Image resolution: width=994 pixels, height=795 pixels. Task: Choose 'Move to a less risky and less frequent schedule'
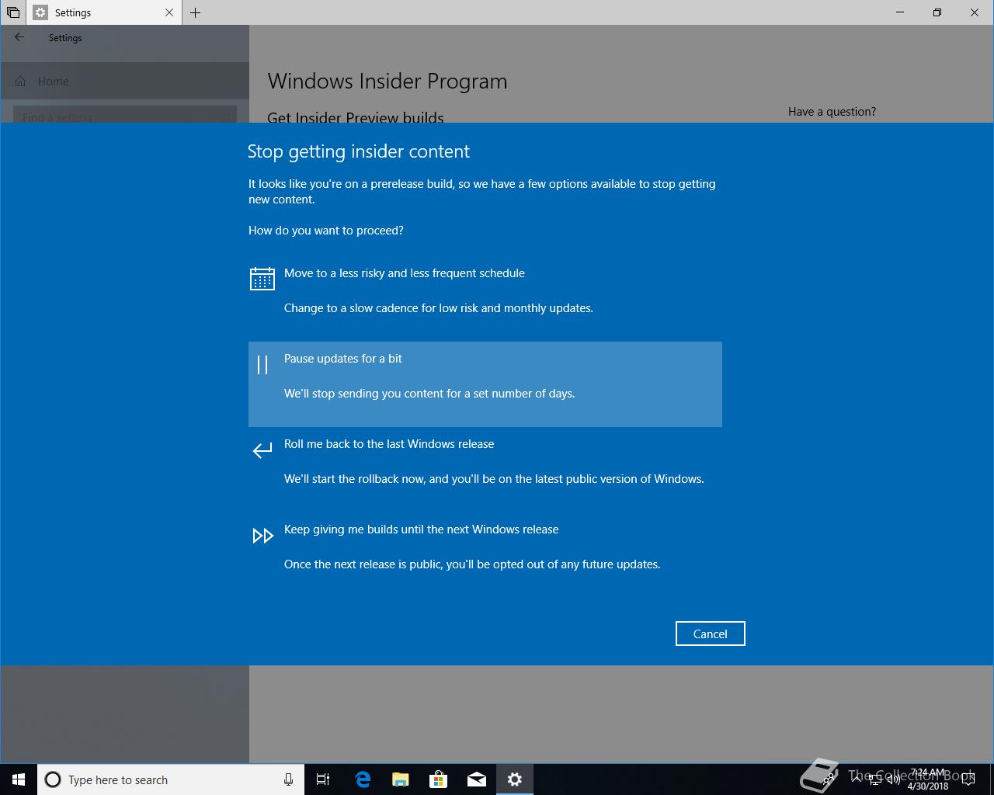click(485, 299)
